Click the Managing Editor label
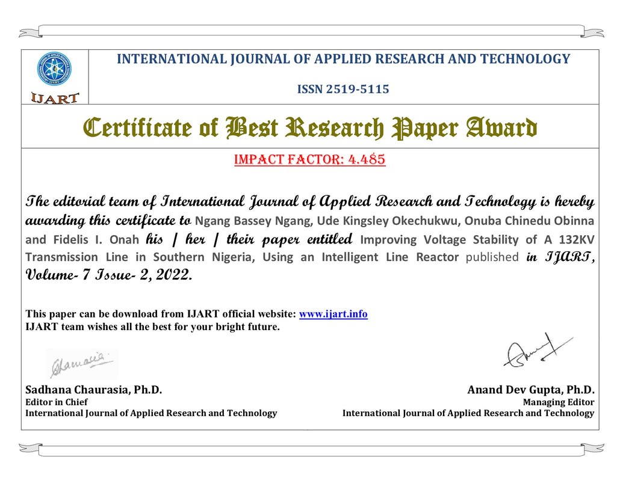Image resolution: width=623 pixels, height=481 pixels. pos(559,402)
